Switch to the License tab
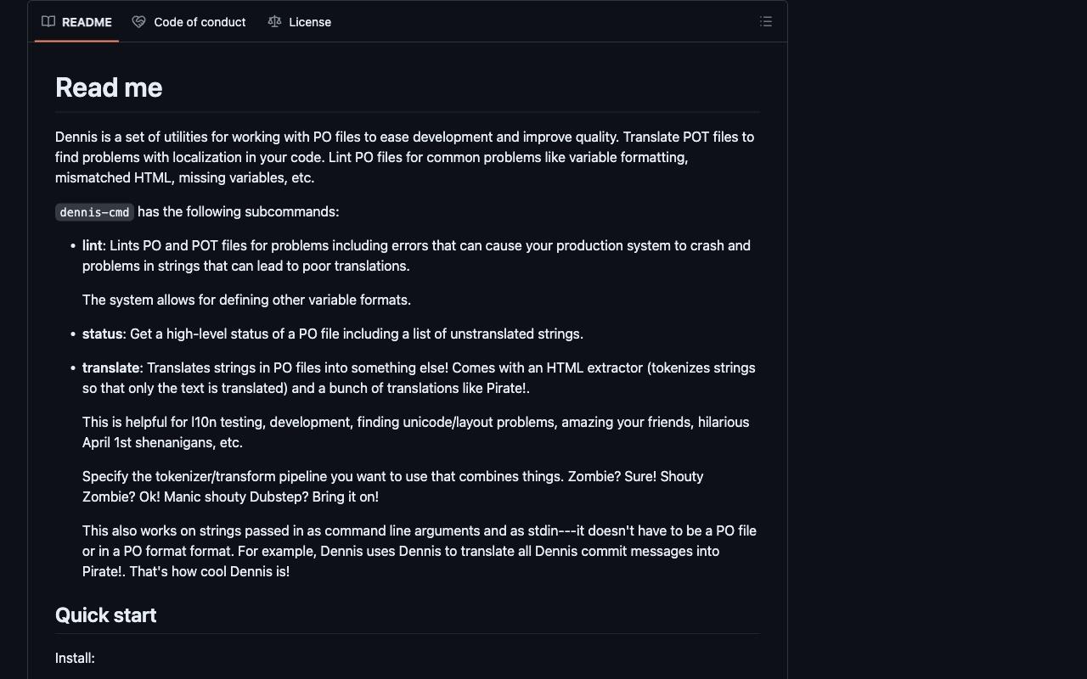The height and width of the screenshot is (679, 1087). (x=299, y=22)
